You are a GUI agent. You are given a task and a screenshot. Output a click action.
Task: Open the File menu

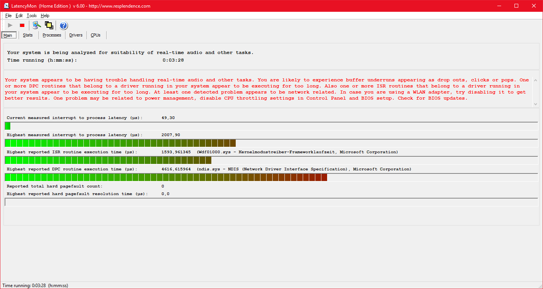(8, 16)
